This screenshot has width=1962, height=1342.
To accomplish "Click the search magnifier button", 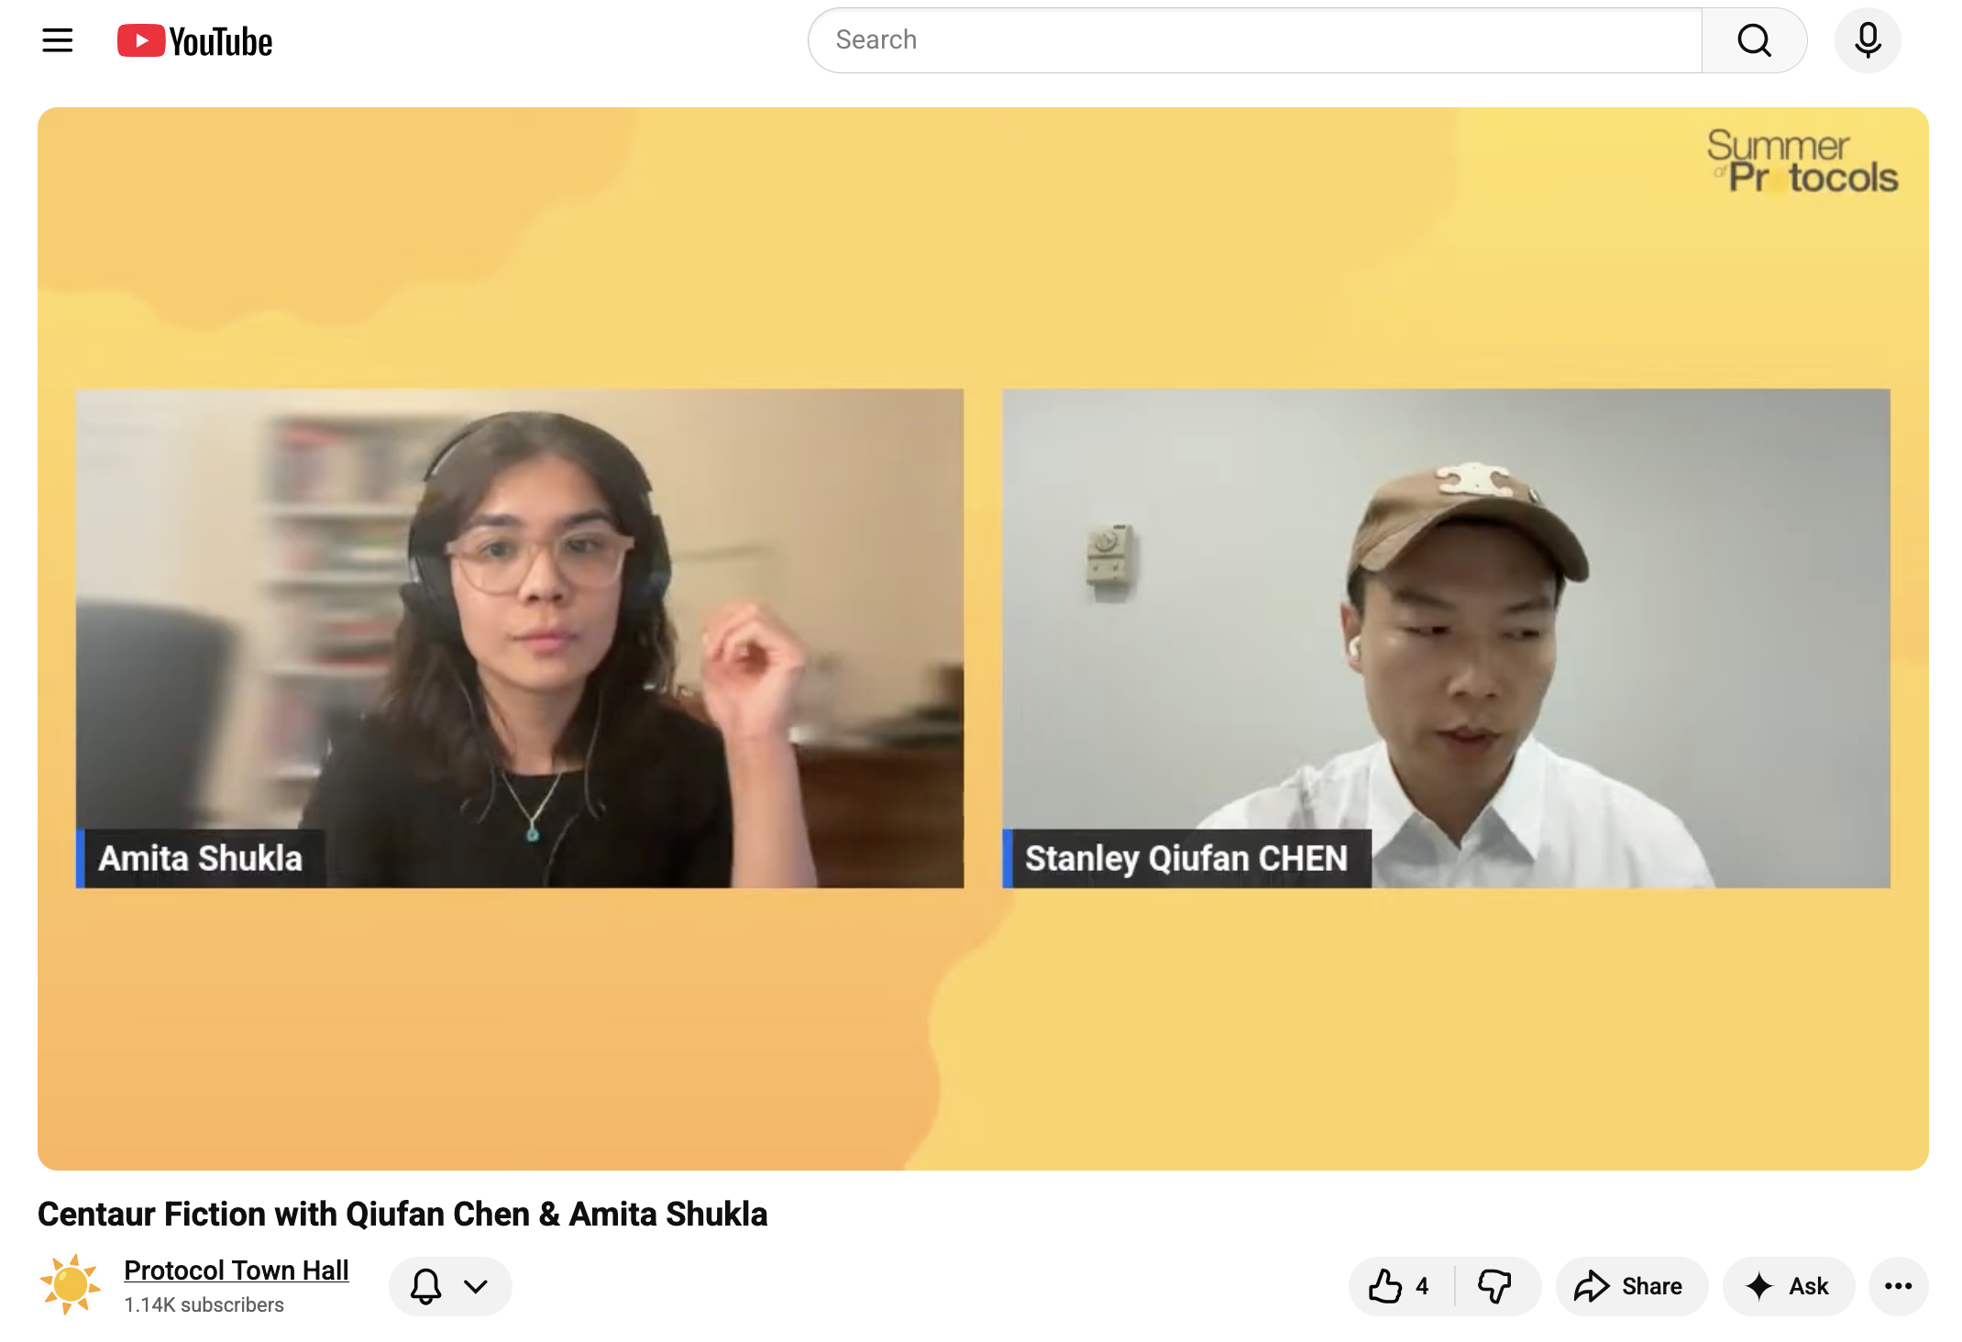I will point(1753,40).
